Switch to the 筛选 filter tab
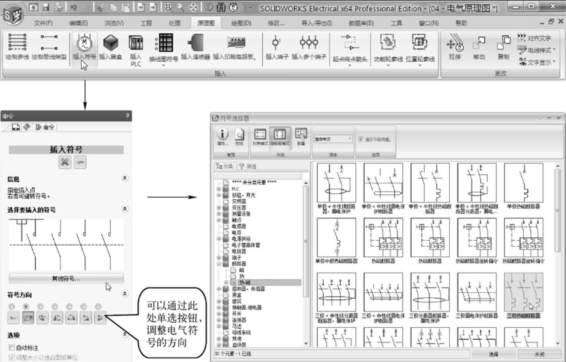The image size is (566, 362). [x=248, y=166]
